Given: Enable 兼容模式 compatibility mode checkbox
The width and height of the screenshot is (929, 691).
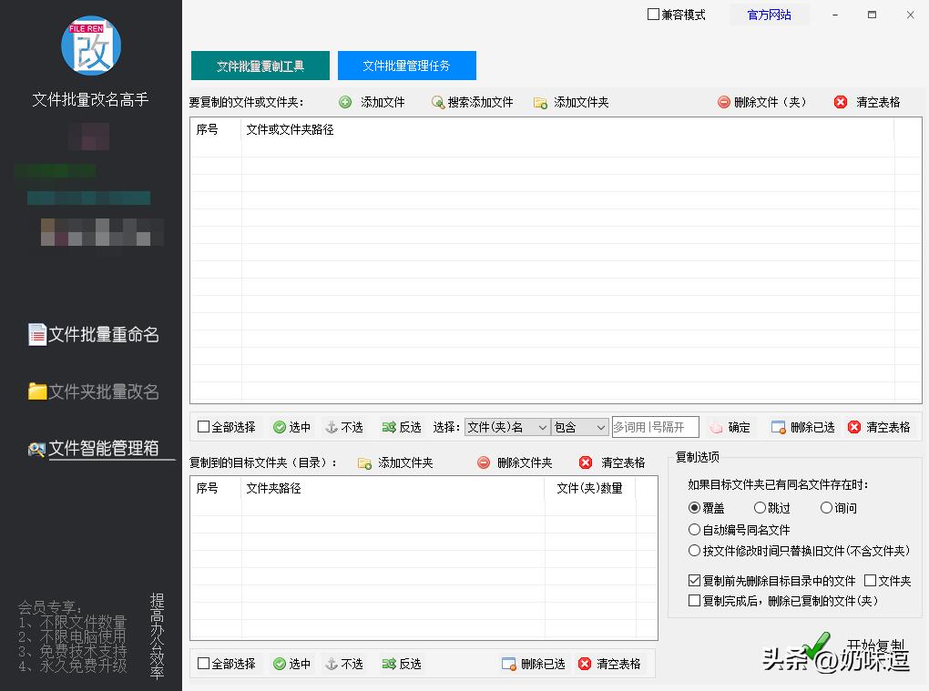Looking at the screenshot, I should [x=652, y=15].
